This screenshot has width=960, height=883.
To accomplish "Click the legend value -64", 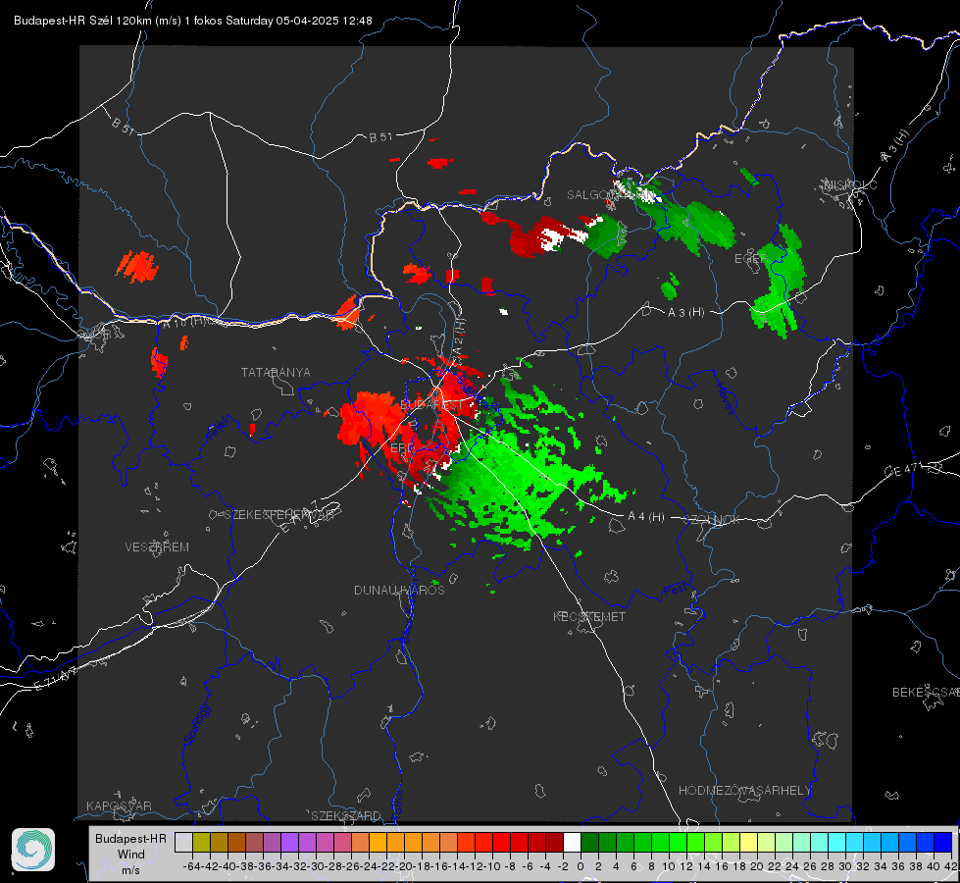I will [x=192, y=866].
